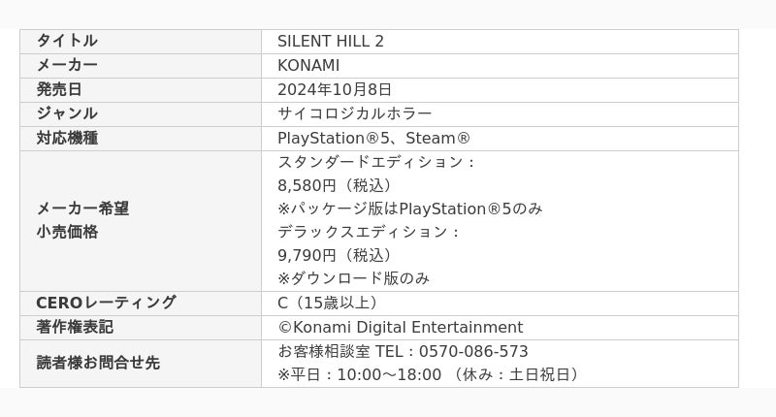The image size is (776, 417).
Task: Click the ※ダウンロード版のみ note
Action: pos(354,278)
